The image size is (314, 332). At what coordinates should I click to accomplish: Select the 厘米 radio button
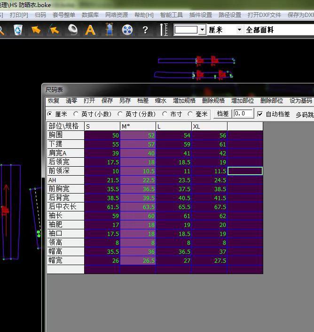pyautogui.click(x=50, y=114)
